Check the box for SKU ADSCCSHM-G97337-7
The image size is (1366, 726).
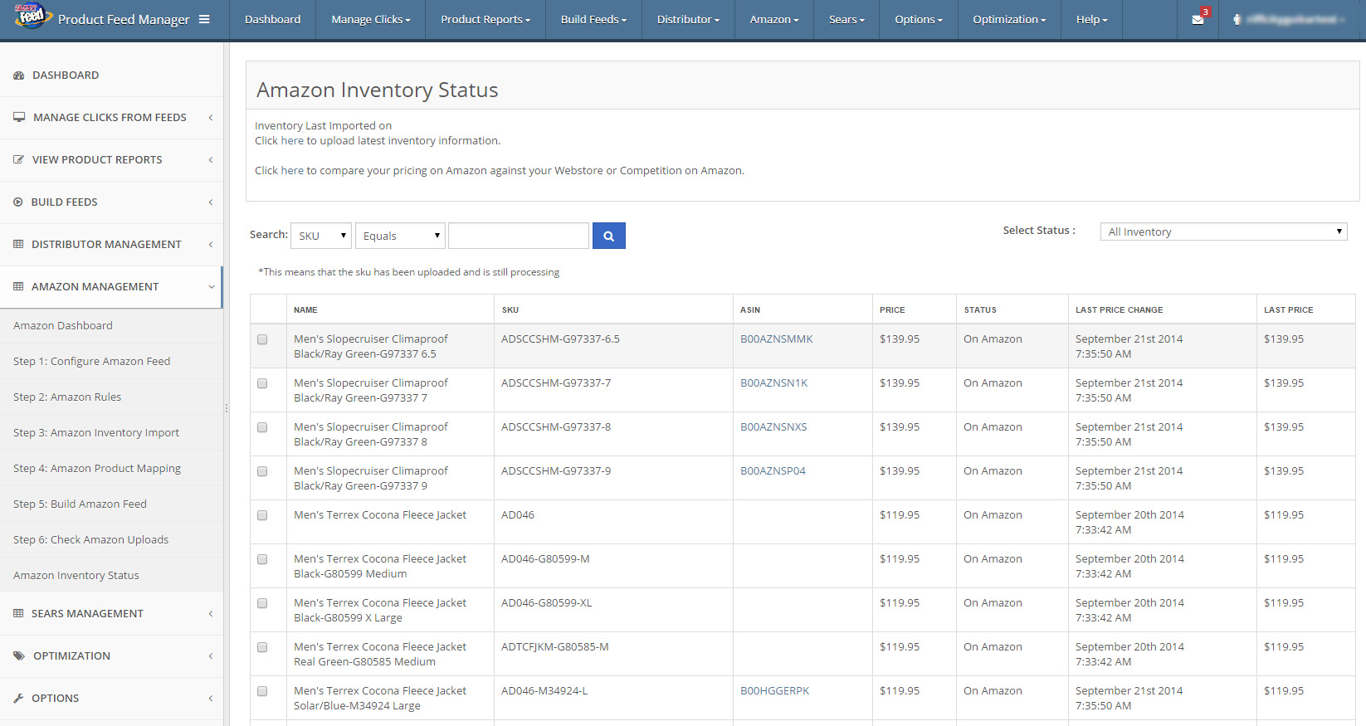tap(262, 383)
